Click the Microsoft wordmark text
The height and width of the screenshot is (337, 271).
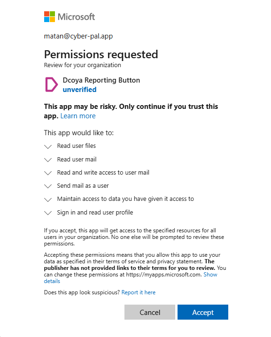(76, 17)
